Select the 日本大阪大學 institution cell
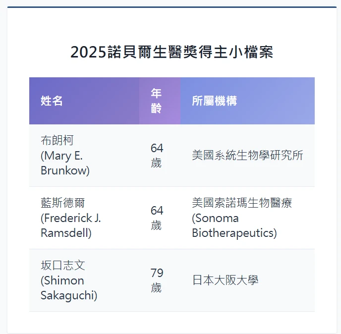341x334 pixels. tap(225, 280)
